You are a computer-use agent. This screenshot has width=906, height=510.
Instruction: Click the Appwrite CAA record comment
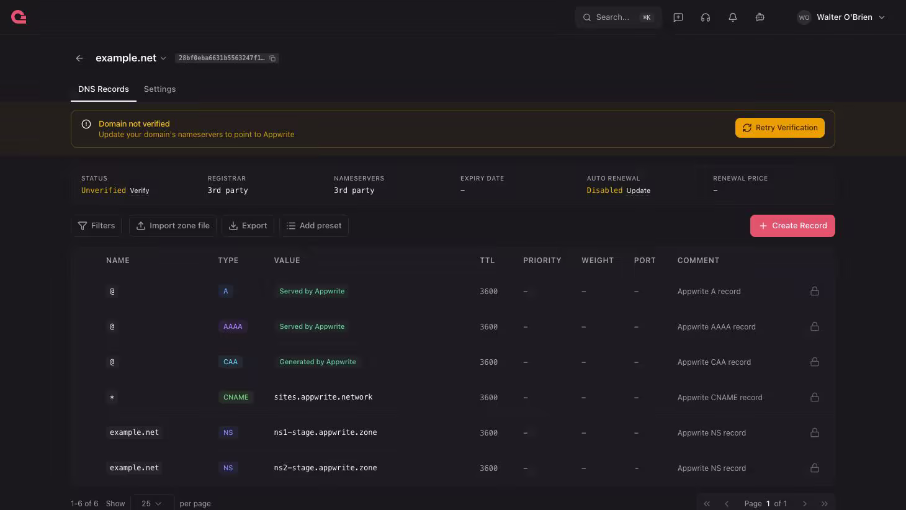pyautogui.click(x=714, y=362)
